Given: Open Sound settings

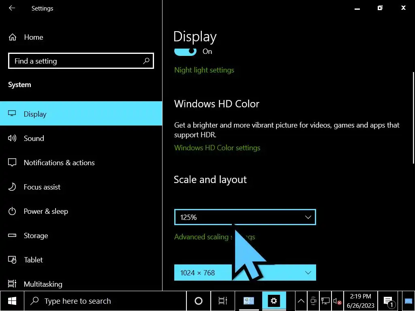Looking at the screenshot, I should 81,138.
